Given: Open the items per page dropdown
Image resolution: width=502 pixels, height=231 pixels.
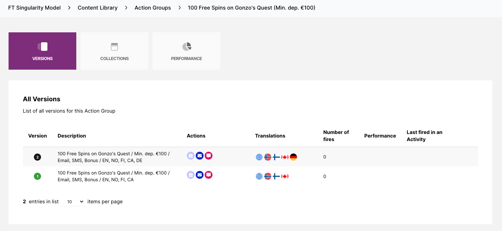Looking at the screenshot, I should [73, 202].
